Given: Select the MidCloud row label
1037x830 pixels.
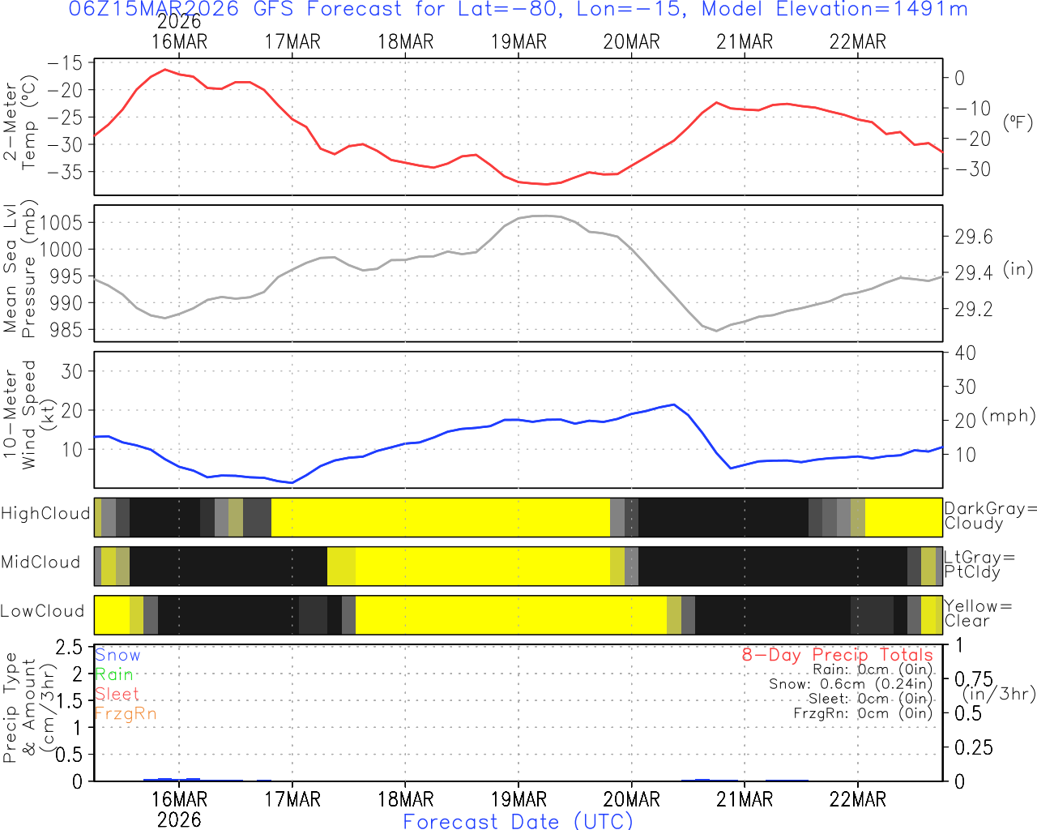Looking at the screenshot, I should (41, 563).
